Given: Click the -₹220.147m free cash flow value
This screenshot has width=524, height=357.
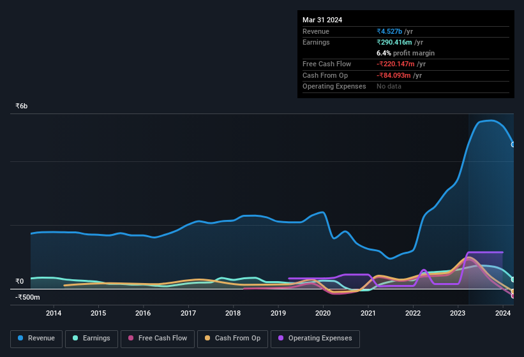Looking at the screenshot, I should coord(395,64).
